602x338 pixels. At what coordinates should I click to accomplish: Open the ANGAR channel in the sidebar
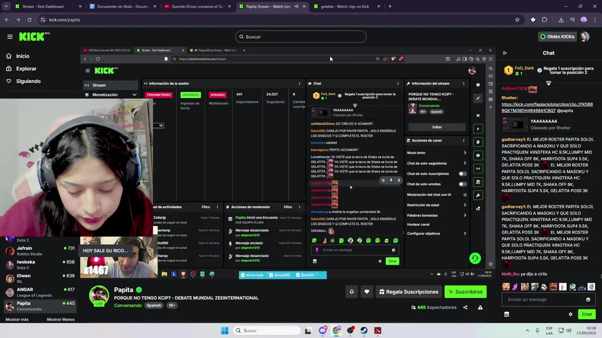[40, 292]
